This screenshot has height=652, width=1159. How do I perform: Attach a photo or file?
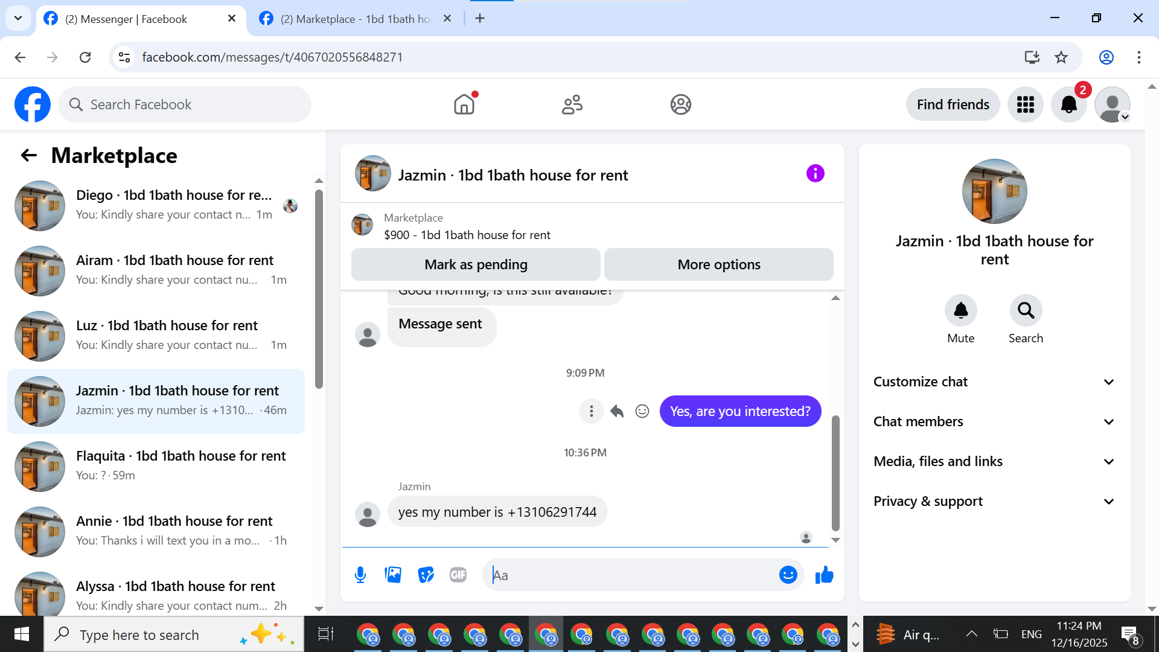393,575
